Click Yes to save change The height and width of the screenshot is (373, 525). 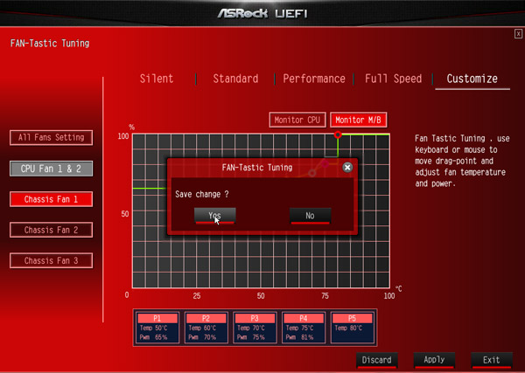click(x=215, y=216)
